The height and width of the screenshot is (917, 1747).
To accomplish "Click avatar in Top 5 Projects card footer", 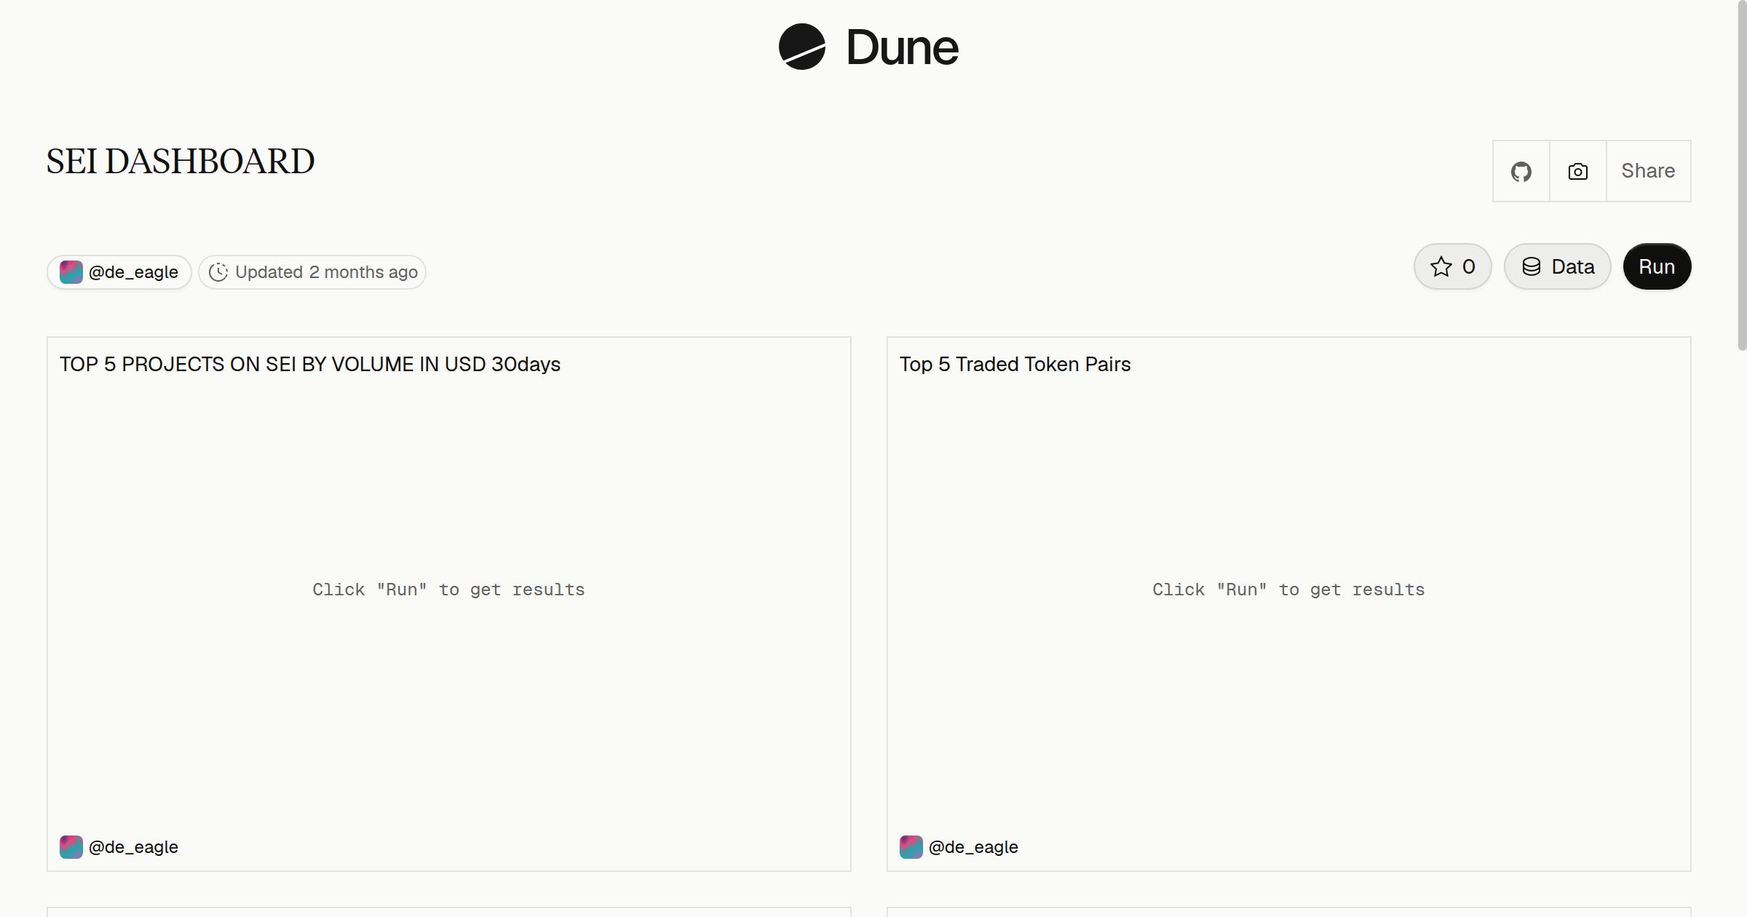I will [71, 847].
